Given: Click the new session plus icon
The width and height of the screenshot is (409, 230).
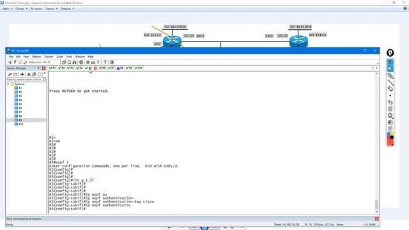Looking at the screenshot, I should (x=22, y=74).
